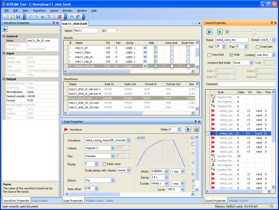279x210 pixels.
Task: Click the green play button in Sound Properties
Action: click(x=220, y=32)
